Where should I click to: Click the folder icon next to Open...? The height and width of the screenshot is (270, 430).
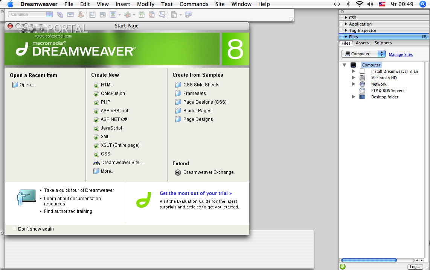15,85
